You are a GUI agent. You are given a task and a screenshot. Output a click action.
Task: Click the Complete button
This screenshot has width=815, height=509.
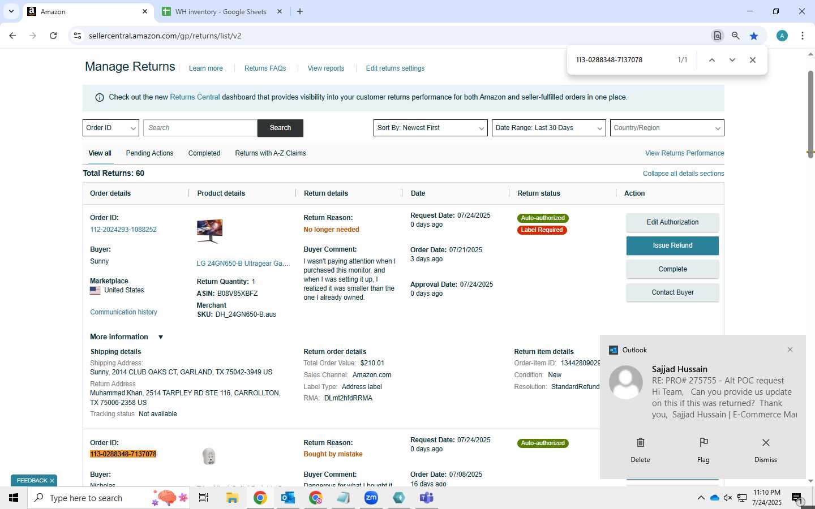pyautogui.click(x=672, y=269)
